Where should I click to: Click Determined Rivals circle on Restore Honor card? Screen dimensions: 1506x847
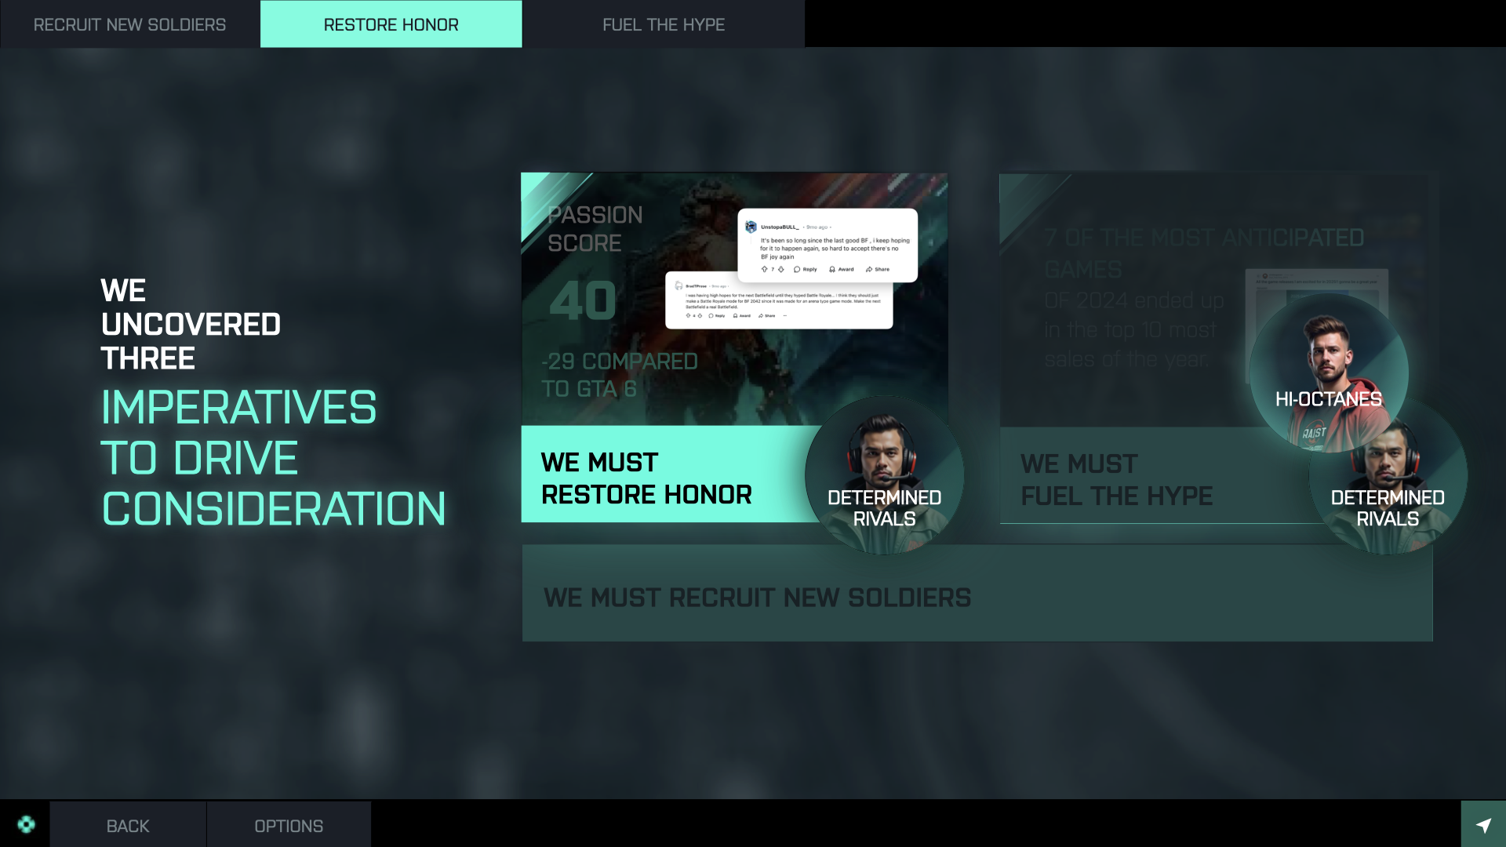coord(885,475)
